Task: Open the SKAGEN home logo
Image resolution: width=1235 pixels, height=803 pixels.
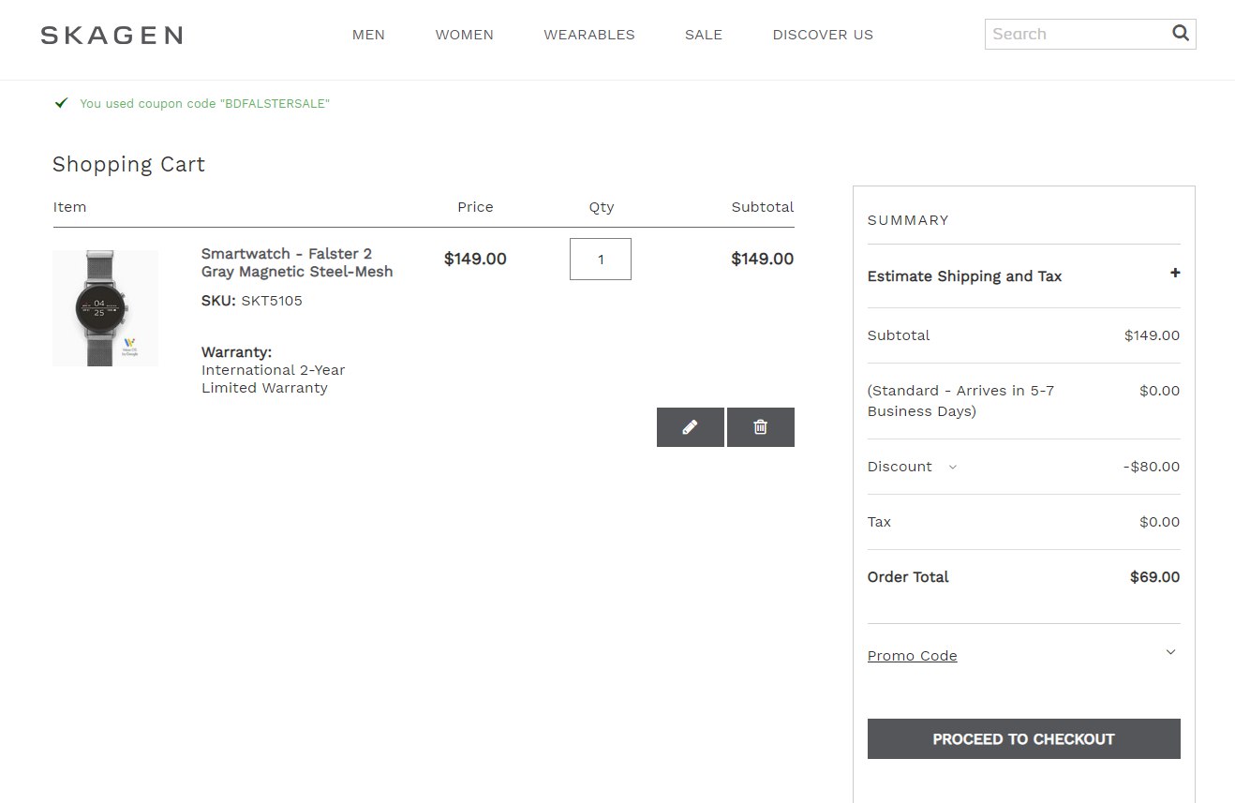Action: [x=112, y=36]
